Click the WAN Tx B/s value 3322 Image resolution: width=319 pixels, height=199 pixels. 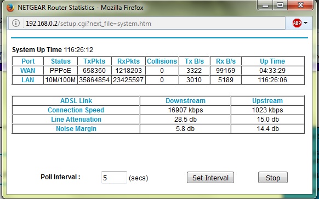[x=194, y=71]
